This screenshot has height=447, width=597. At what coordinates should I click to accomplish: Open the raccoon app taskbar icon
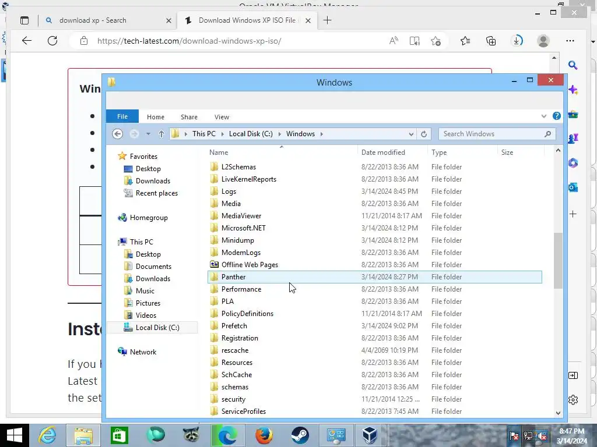click(x=191, y=435)
